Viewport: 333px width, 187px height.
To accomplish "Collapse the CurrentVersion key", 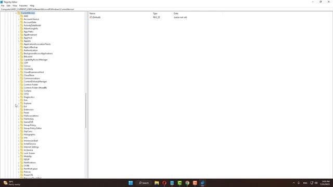I will [16, 13].
